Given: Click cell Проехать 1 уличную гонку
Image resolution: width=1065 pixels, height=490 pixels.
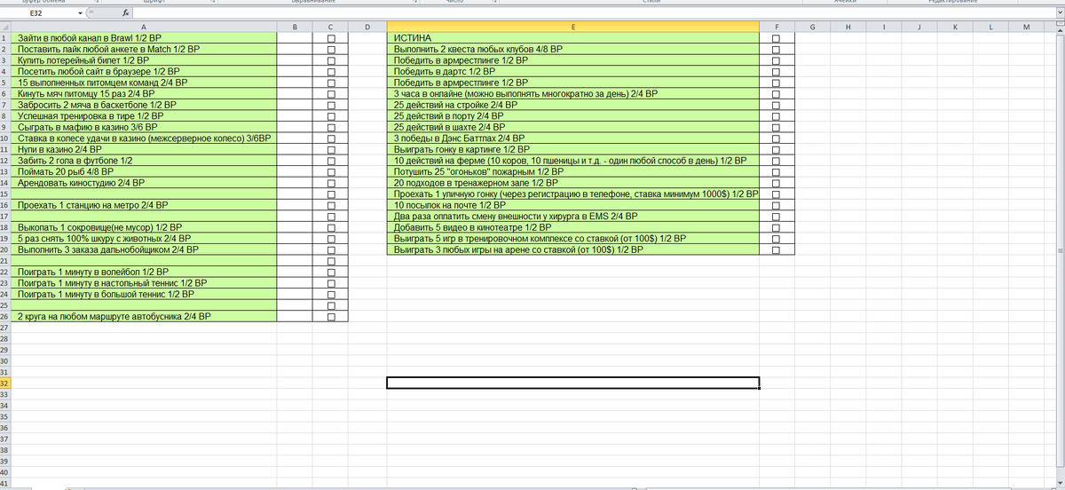Looking at the screenshot, I should (572, 194).
